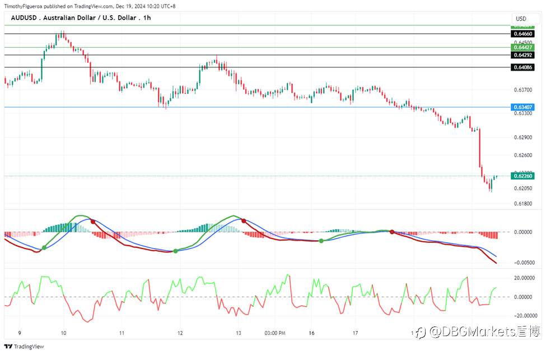The width and height of the screenshot is (546, 354).
Task: Click the MACD -0.00500 scale value
Action: click(x=524, y=263)
